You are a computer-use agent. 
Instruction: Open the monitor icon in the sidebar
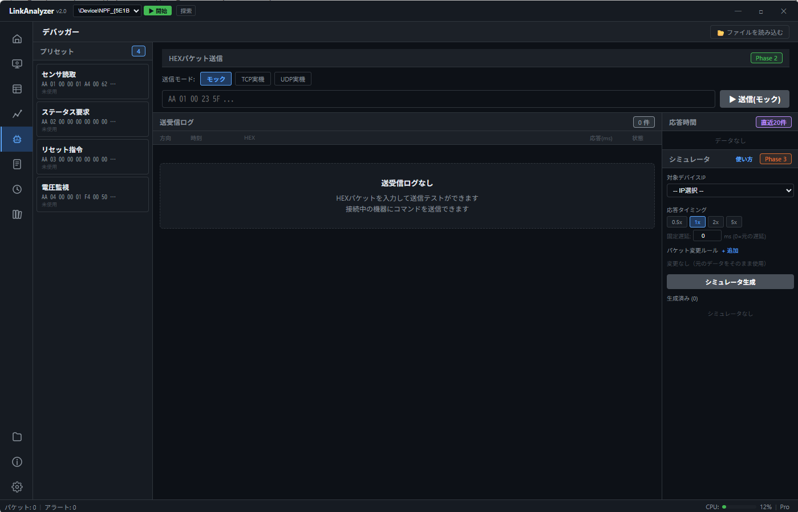pyautogui.click(x=17, y=64)
